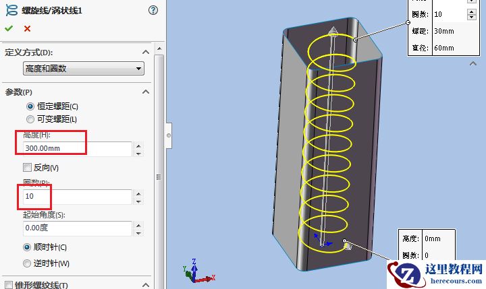
Task: Click the property panel scrollbar up arrow
Action: pyautogui.click(x=159, y=49)
